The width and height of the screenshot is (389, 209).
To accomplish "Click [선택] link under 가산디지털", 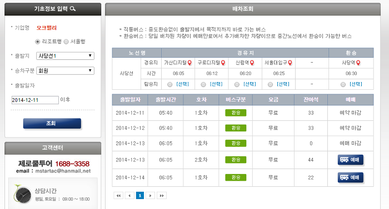I will click(x=183, y=84).
